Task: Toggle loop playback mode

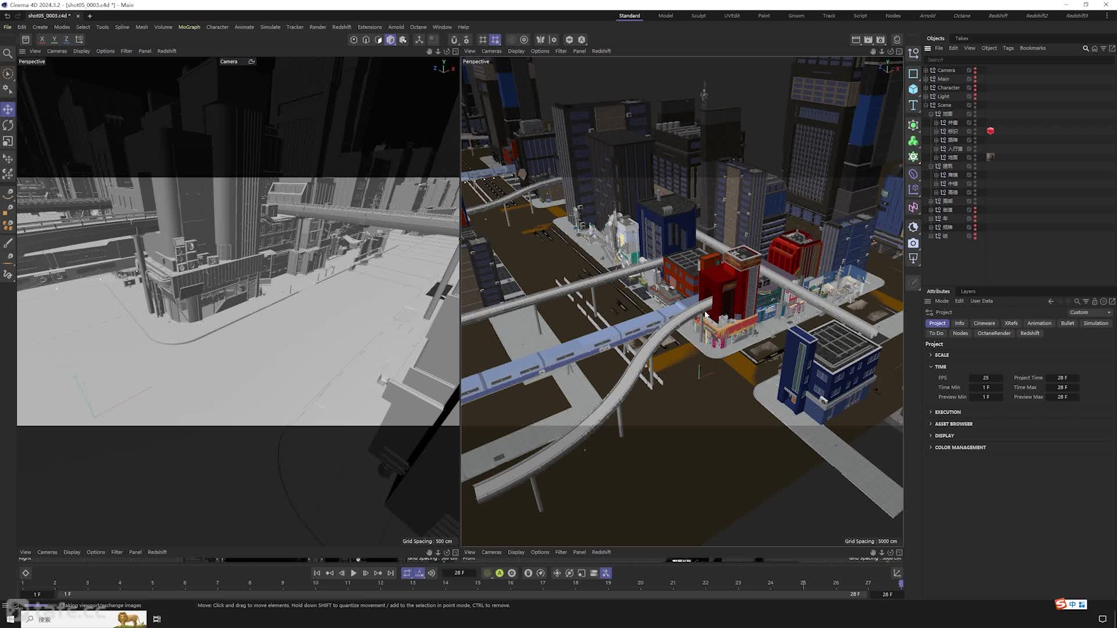Action: pyautogui.click(x=407, y=573)
